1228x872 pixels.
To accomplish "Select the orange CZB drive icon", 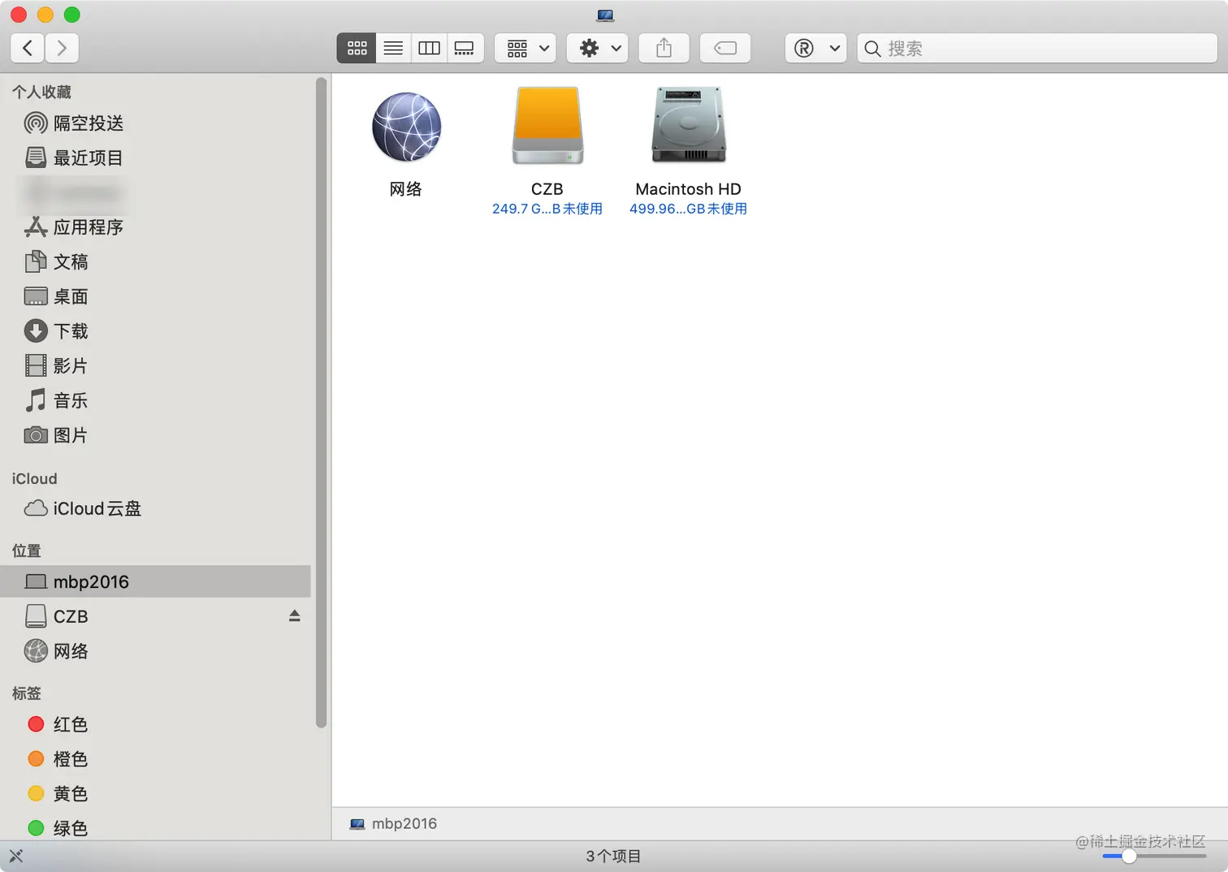I will click(x=547, y=125).
